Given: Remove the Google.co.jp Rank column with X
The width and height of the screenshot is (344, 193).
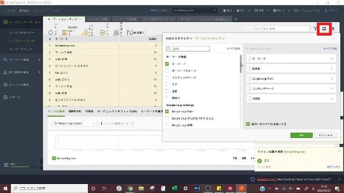Looking at the screenshot, I should (x=331, y=78).
